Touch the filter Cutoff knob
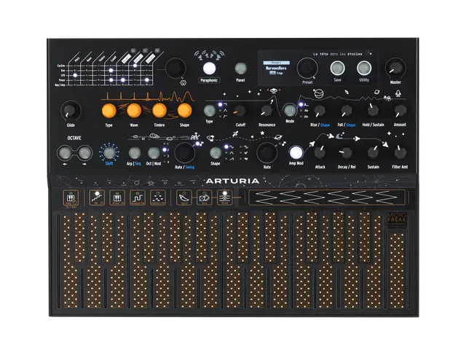The width and height of the screenshot is (466, 355). [x=240, y=111]
